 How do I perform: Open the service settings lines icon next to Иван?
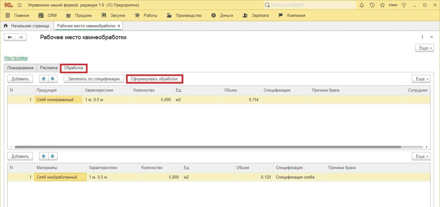[404, 5]
